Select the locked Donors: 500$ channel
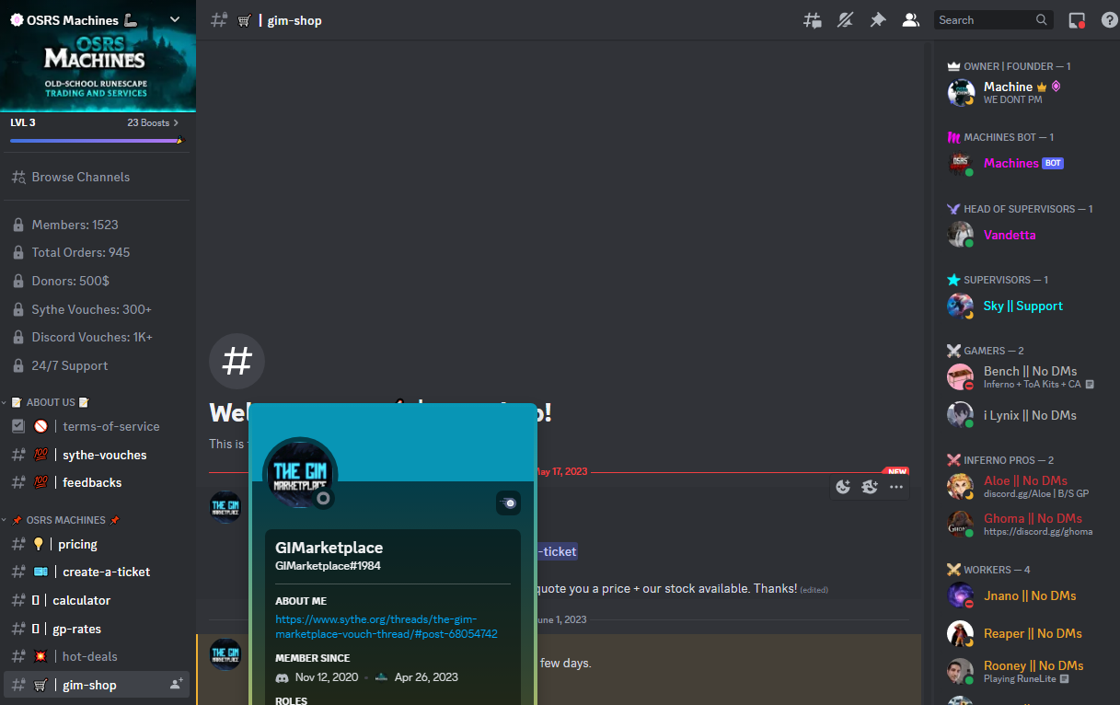The height and width of the screenshot is (705, 1120). point(98,281)
